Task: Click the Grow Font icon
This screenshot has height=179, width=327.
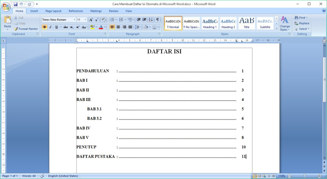Action: pos(91,20)
